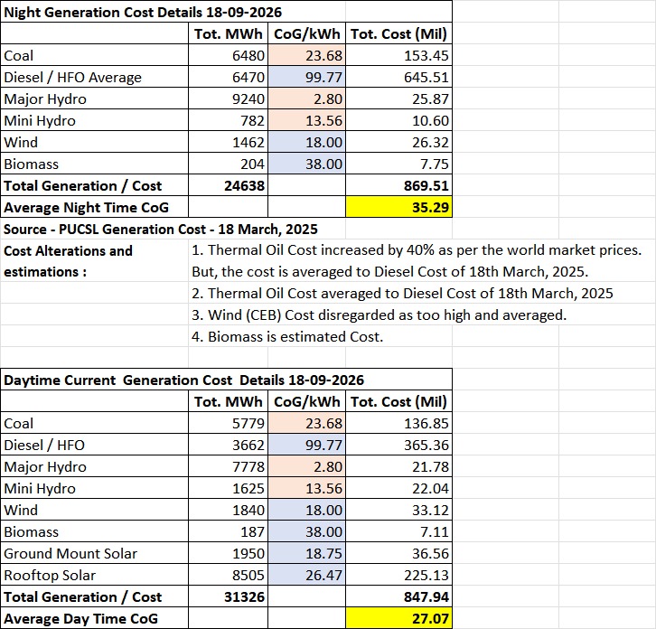Select Ground Mount Solar cost 36.56
Viewport: 656px width, 629px height.
coord(398,554)
